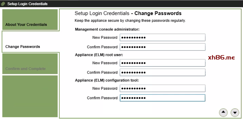Click the Management console administrator heading
Viewport: 243px width, 119px height.
click(107, 29)
